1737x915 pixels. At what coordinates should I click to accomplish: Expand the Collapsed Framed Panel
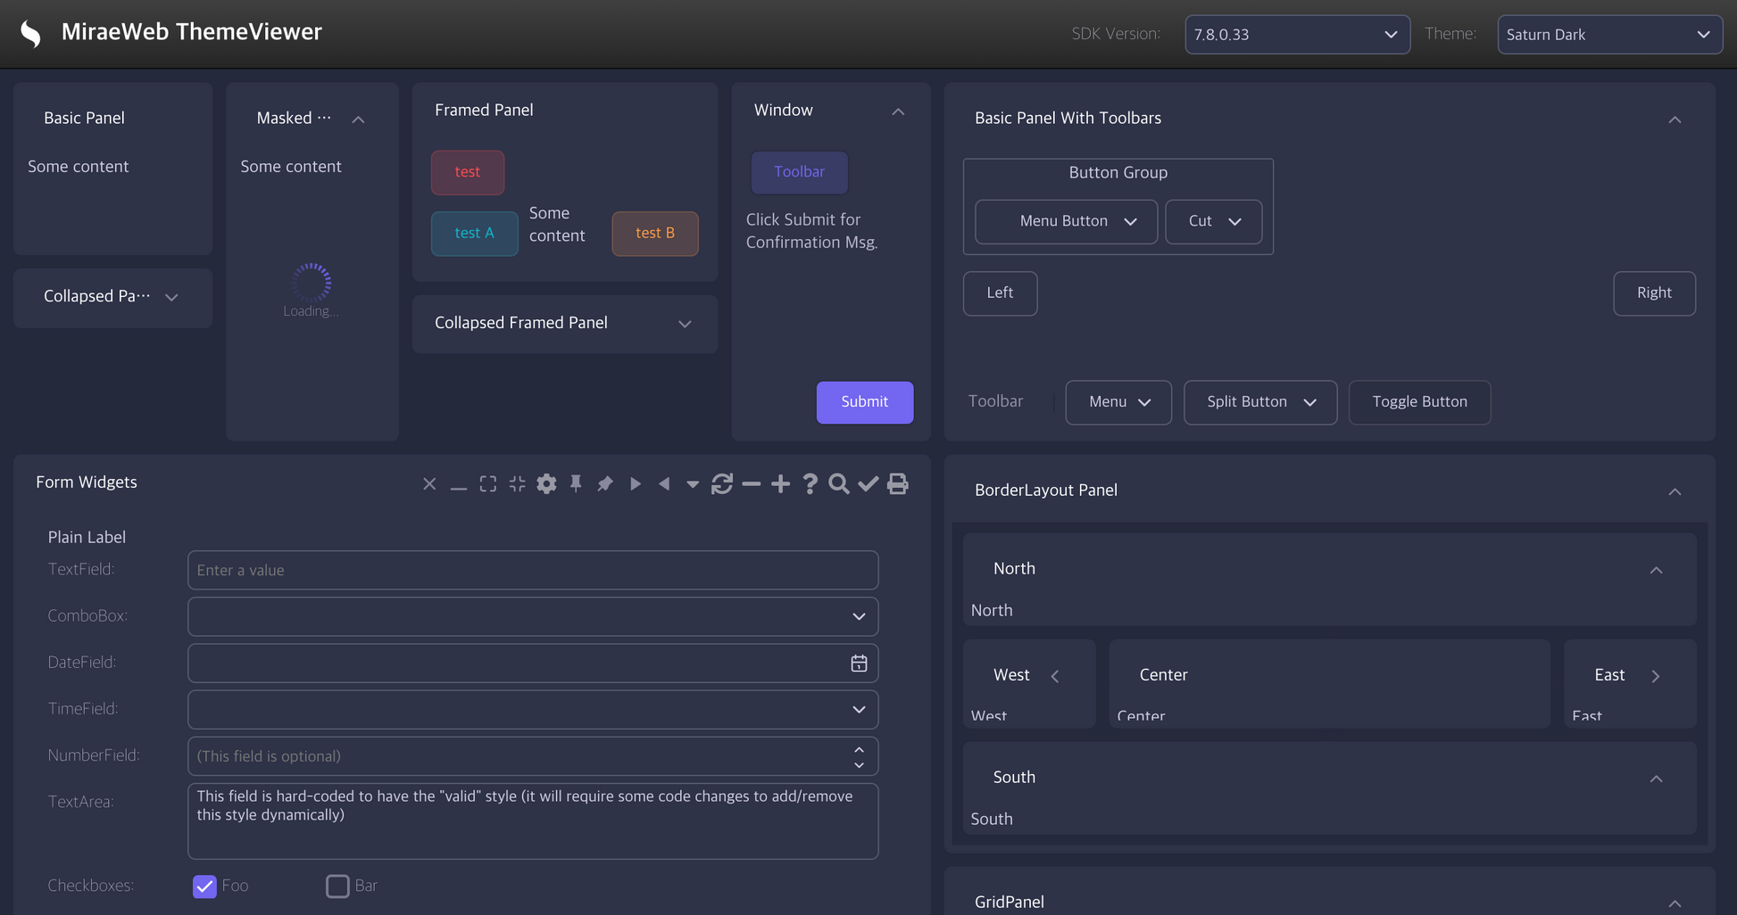(685, 324)
